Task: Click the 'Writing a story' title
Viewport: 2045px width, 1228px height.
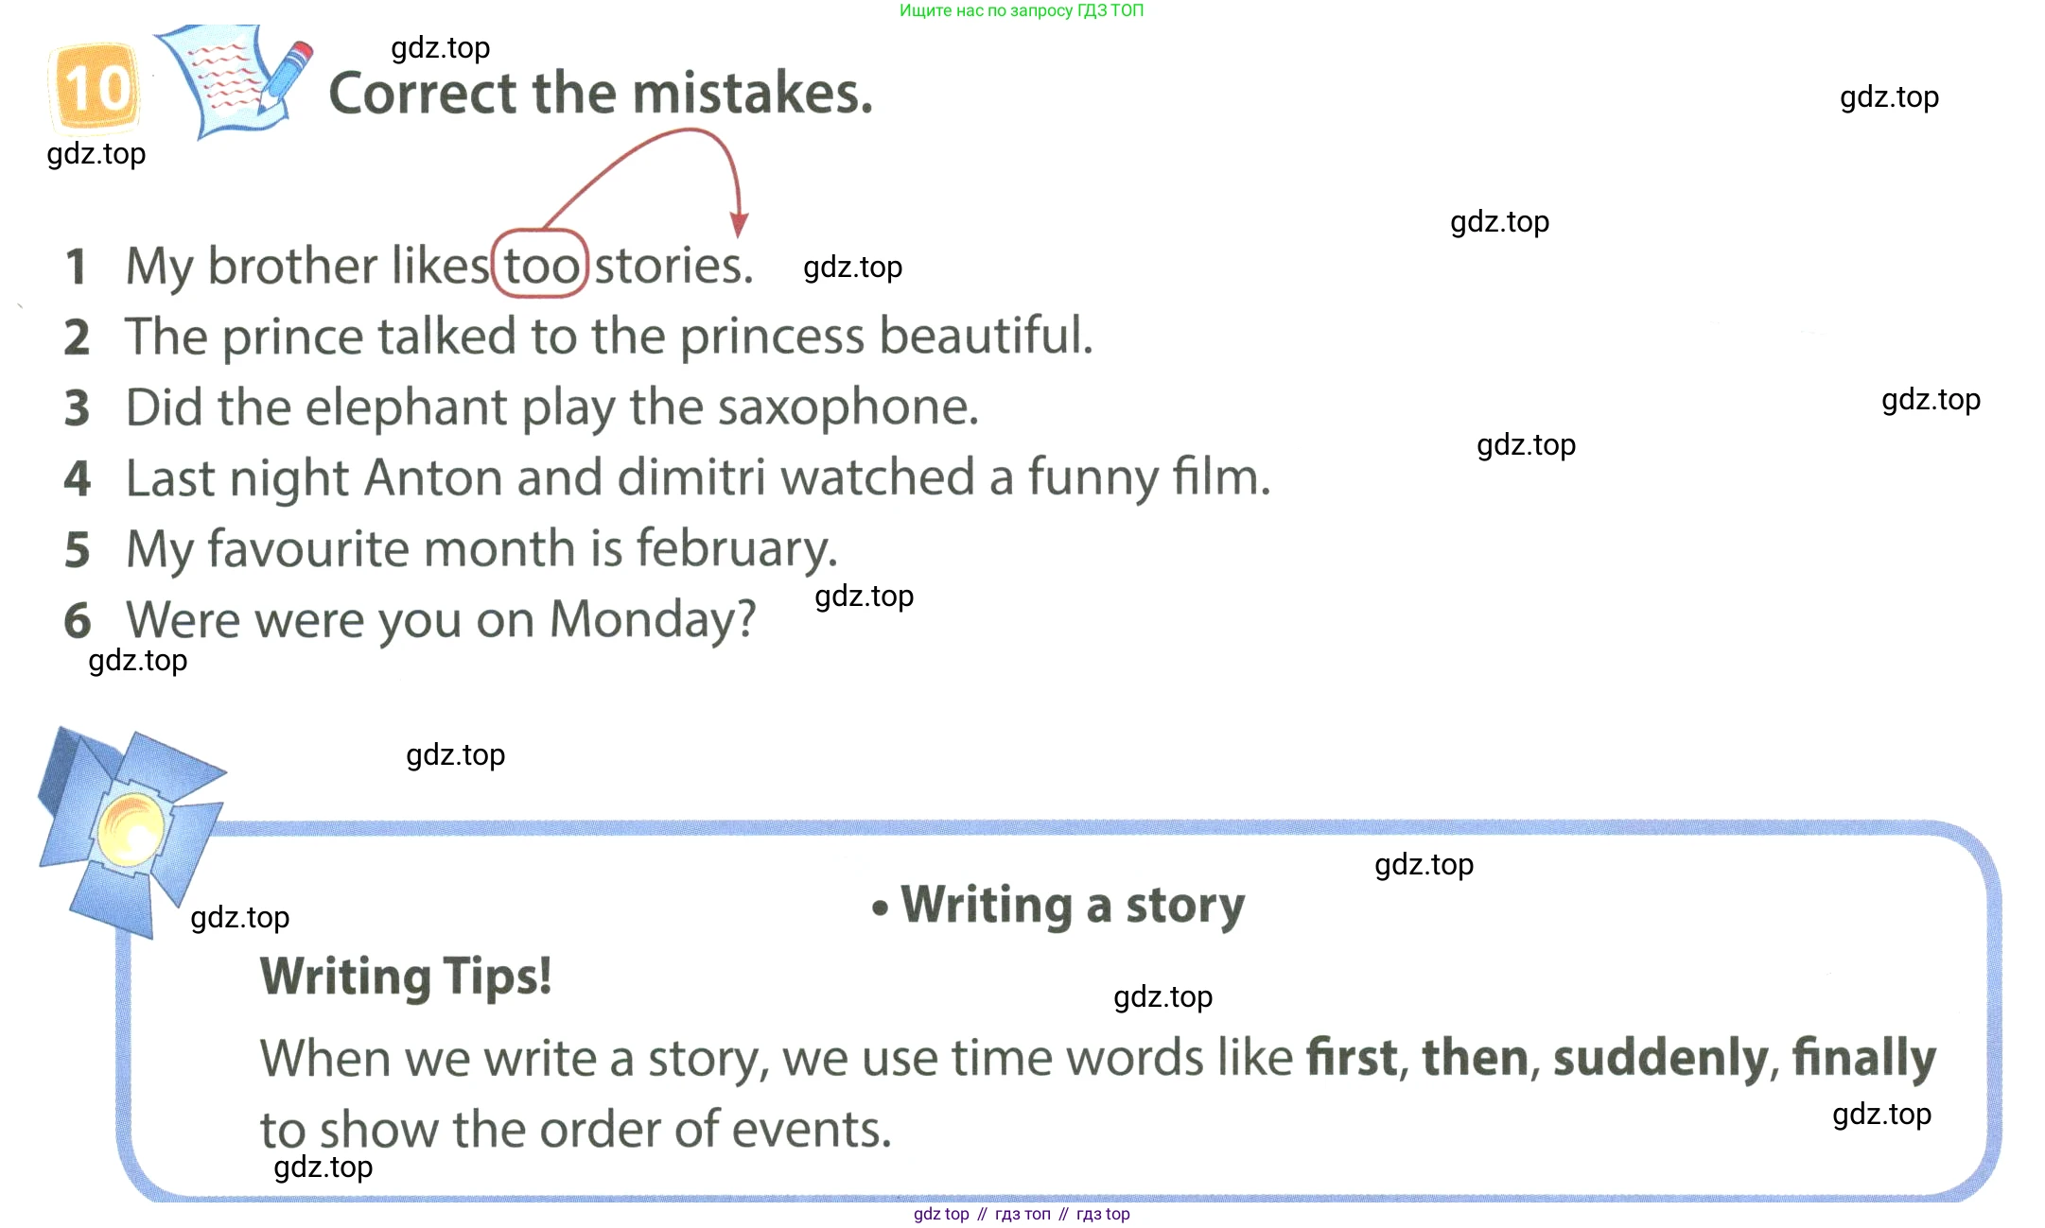Action: 1073,906
